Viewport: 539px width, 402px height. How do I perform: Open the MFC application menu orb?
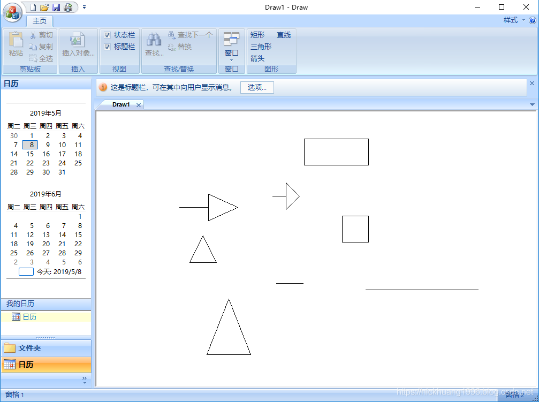(12, 12)
